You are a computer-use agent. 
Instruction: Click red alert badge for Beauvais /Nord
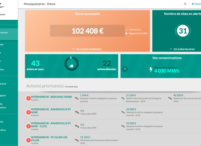click(29, 98)
